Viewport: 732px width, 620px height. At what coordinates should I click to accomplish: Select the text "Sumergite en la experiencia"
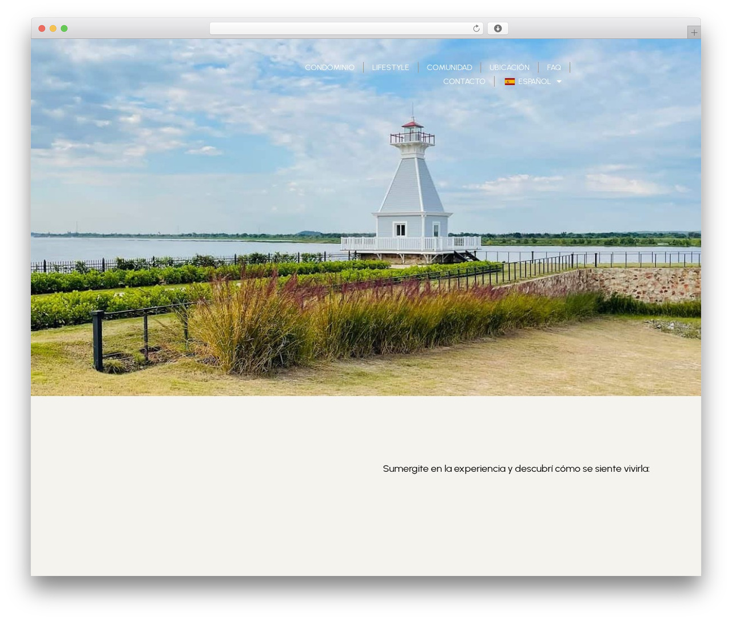pyautogui.click(x=444, y=468)
